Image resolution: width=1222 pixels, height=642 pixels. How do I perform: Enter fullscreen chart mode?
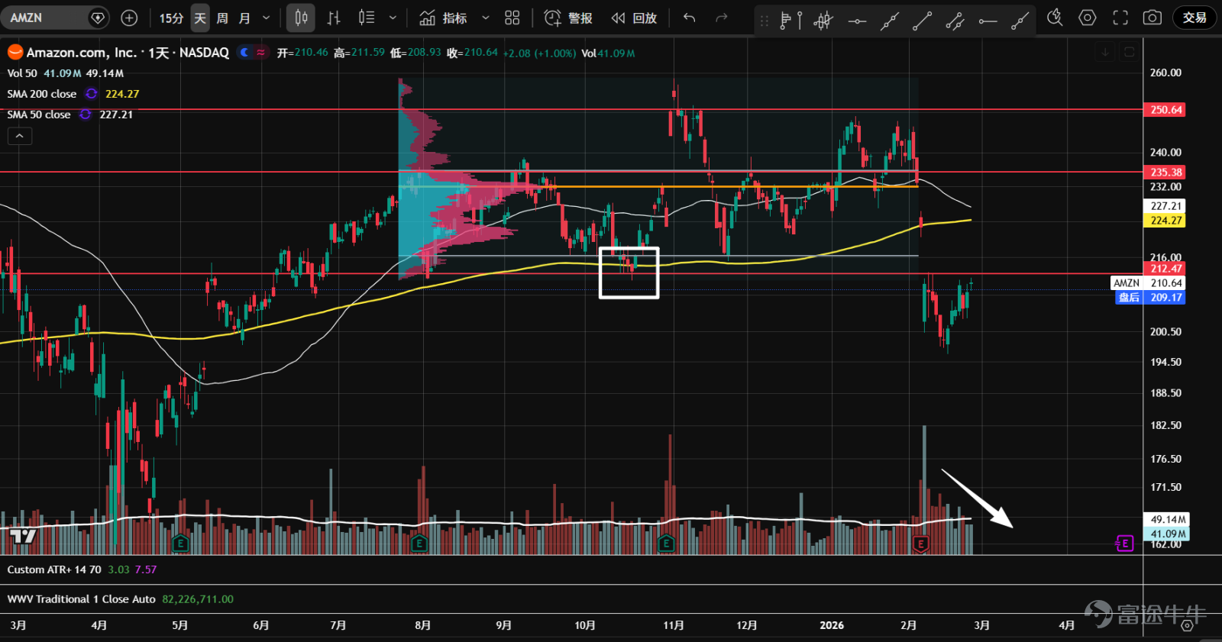[x=1120, y=18]
